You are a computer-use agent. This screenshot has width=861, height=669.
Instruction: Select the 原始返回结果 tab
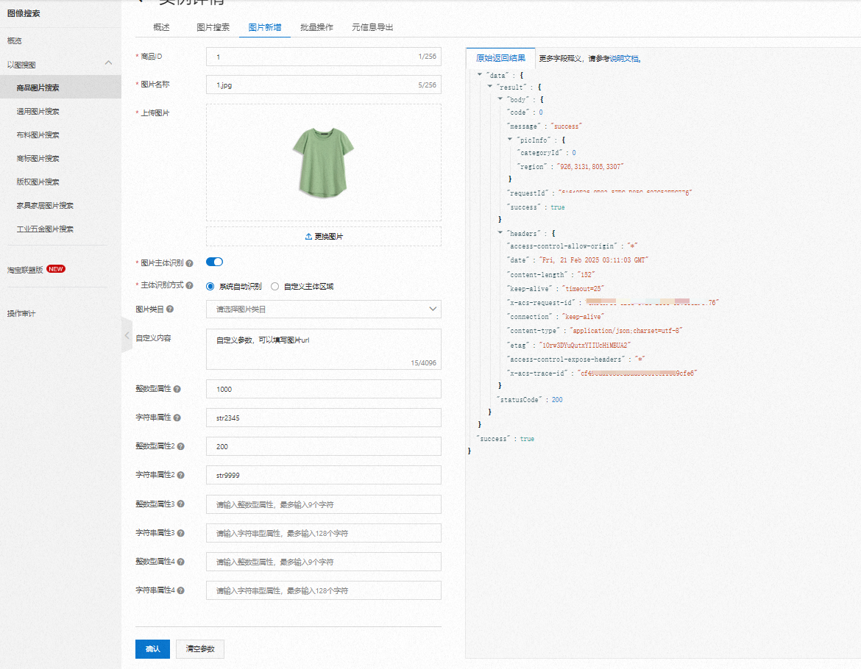(500, 58)
